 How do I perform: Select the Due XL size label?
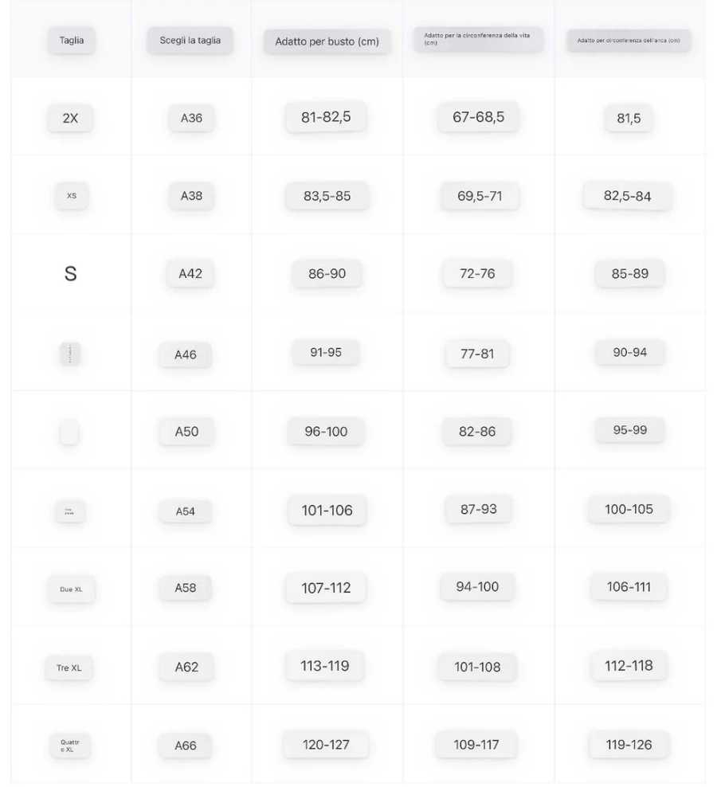[x=71, y=589]
